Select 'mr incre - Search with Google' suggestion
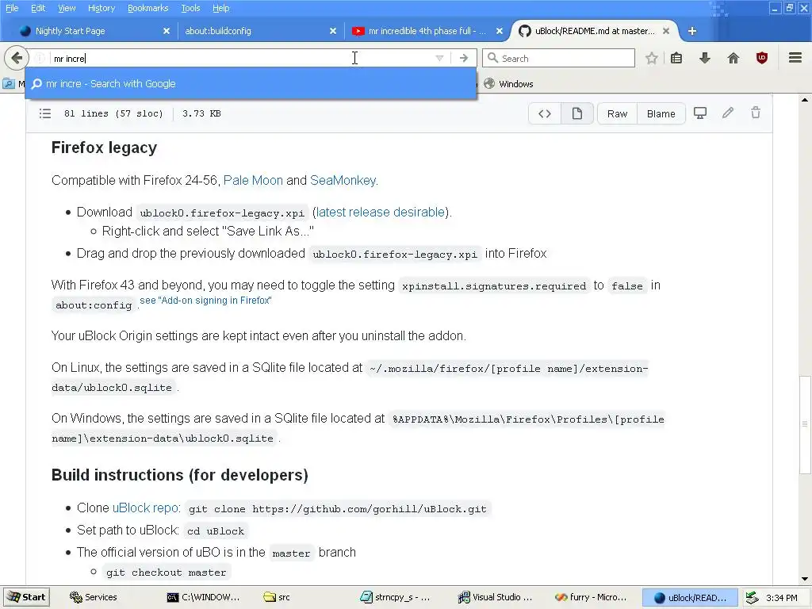The width and height of the screenshot is (812, 609). (251, 84)
